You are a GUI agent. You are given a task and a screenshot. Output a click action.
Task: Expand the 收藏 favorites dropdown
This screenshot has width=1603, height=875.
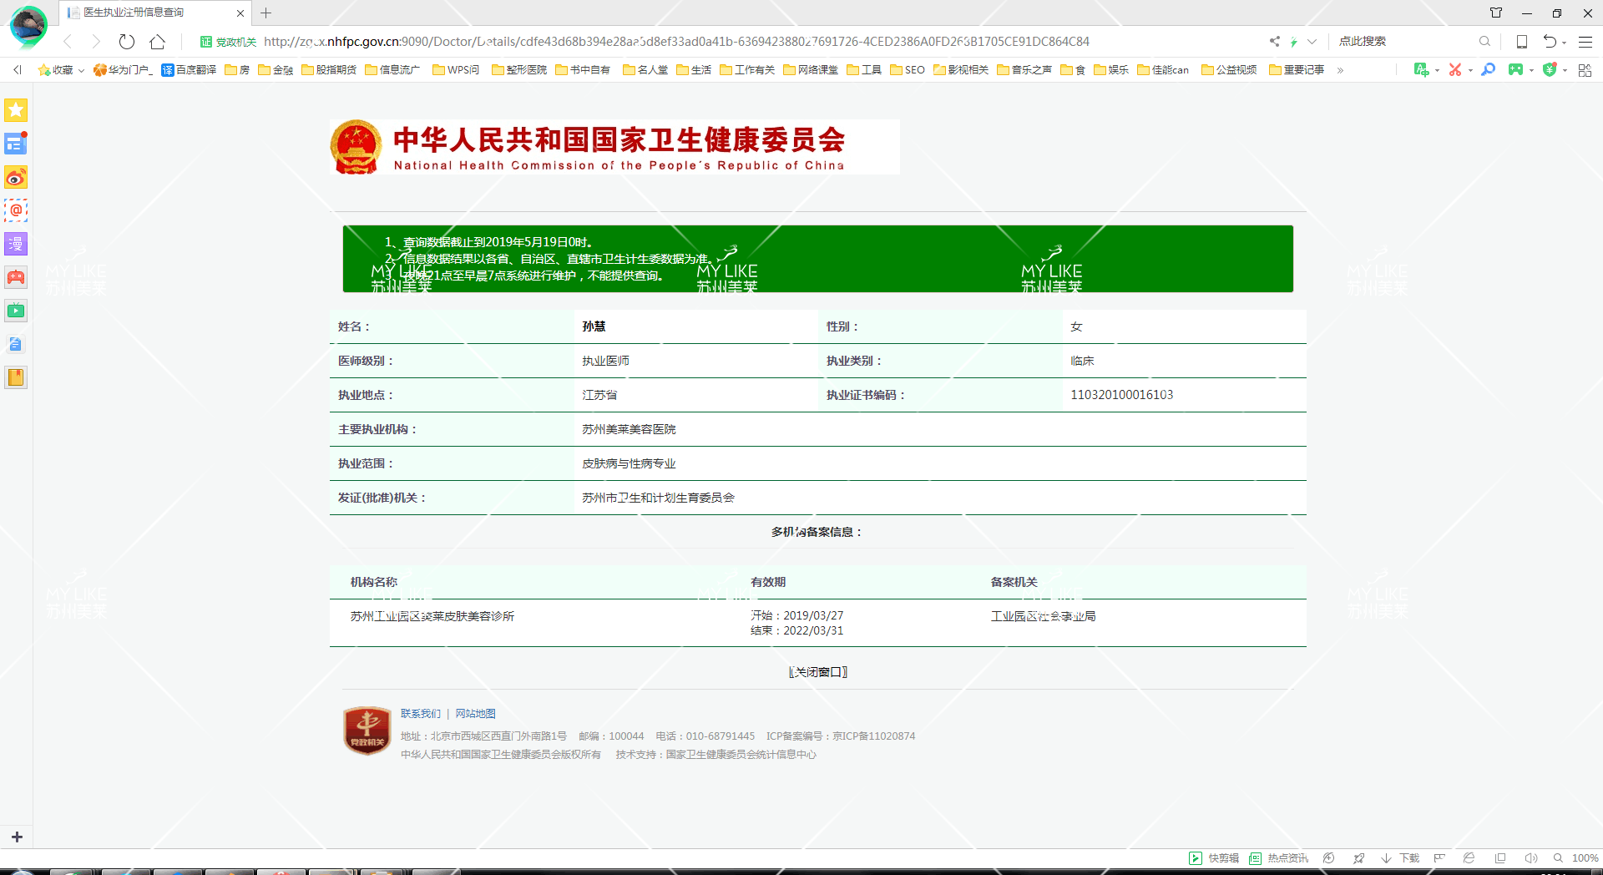pos(62,70)
